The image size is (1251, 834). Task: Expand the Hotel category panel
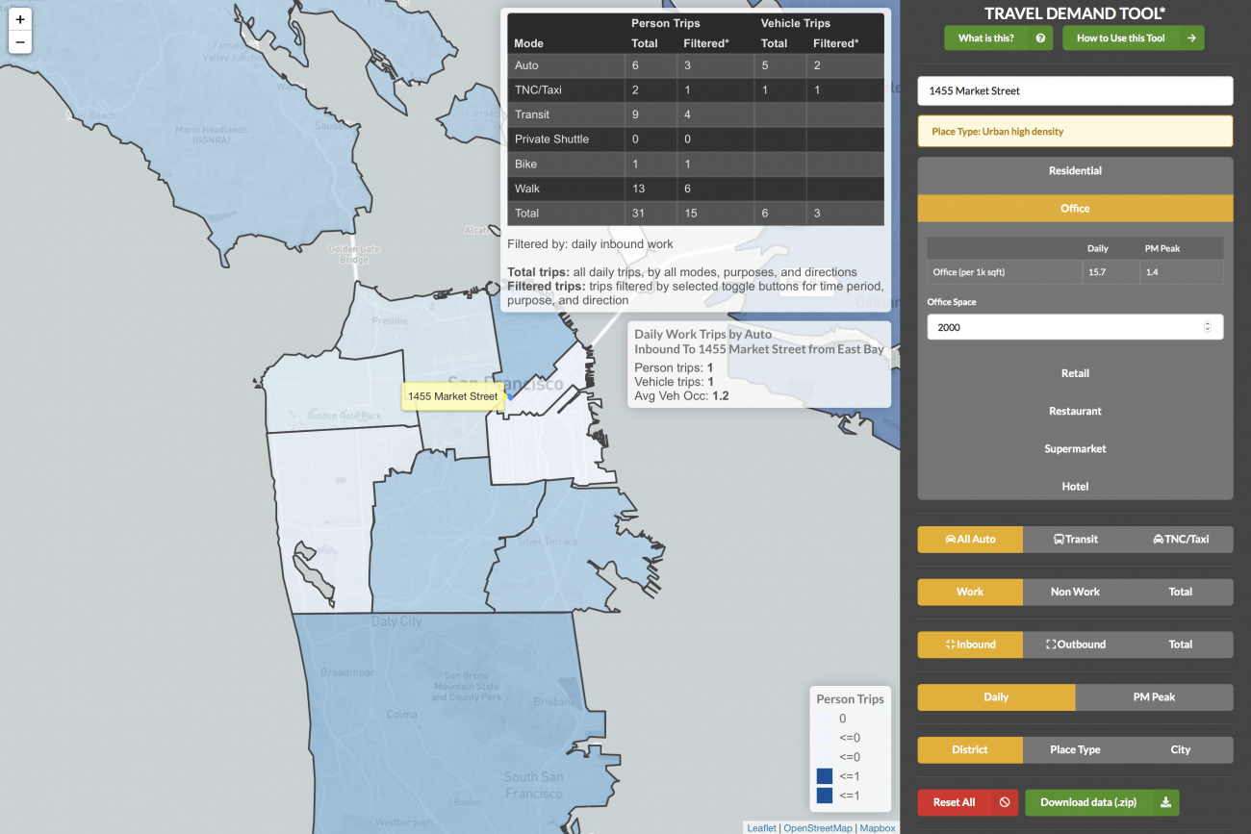tap(1075, 487)
